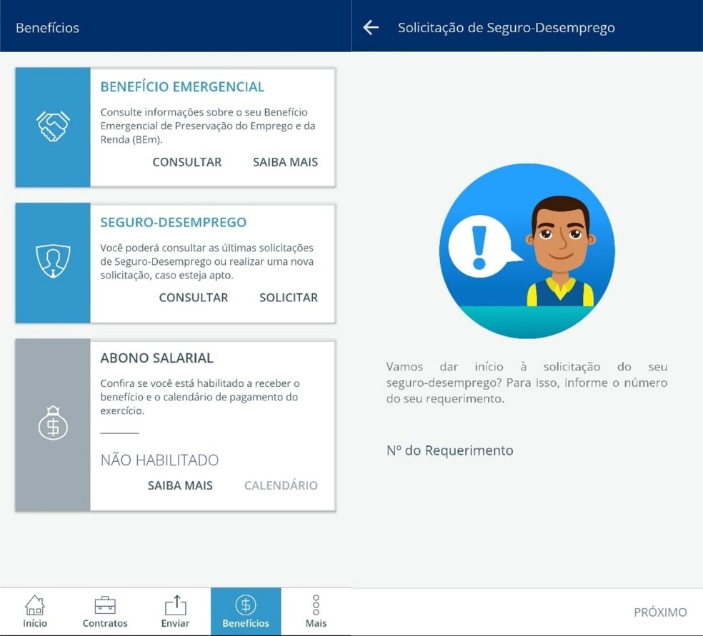This screenshot has width=703, height=636.
Task: Open the Mais three-dots menu tab
Action: [316, 611]
